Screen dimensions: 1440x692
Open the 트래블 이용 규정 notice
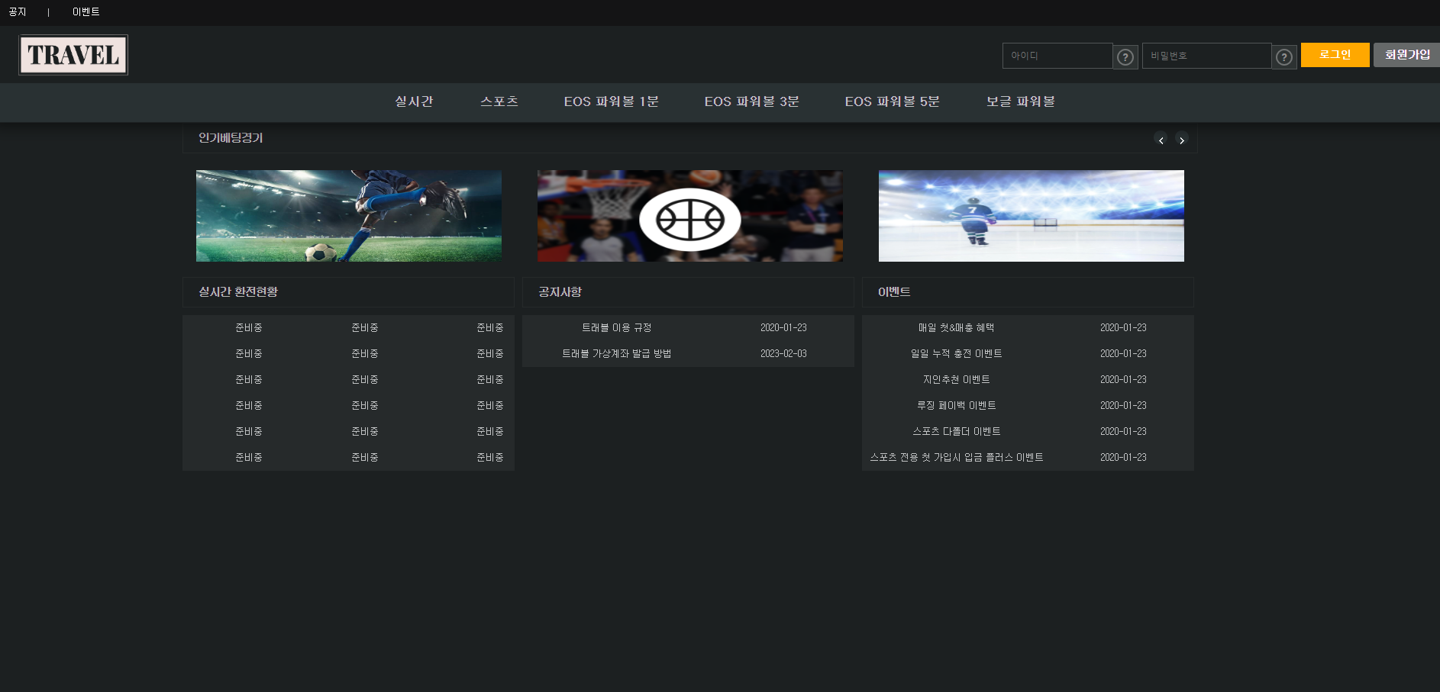tap(616, 327)
